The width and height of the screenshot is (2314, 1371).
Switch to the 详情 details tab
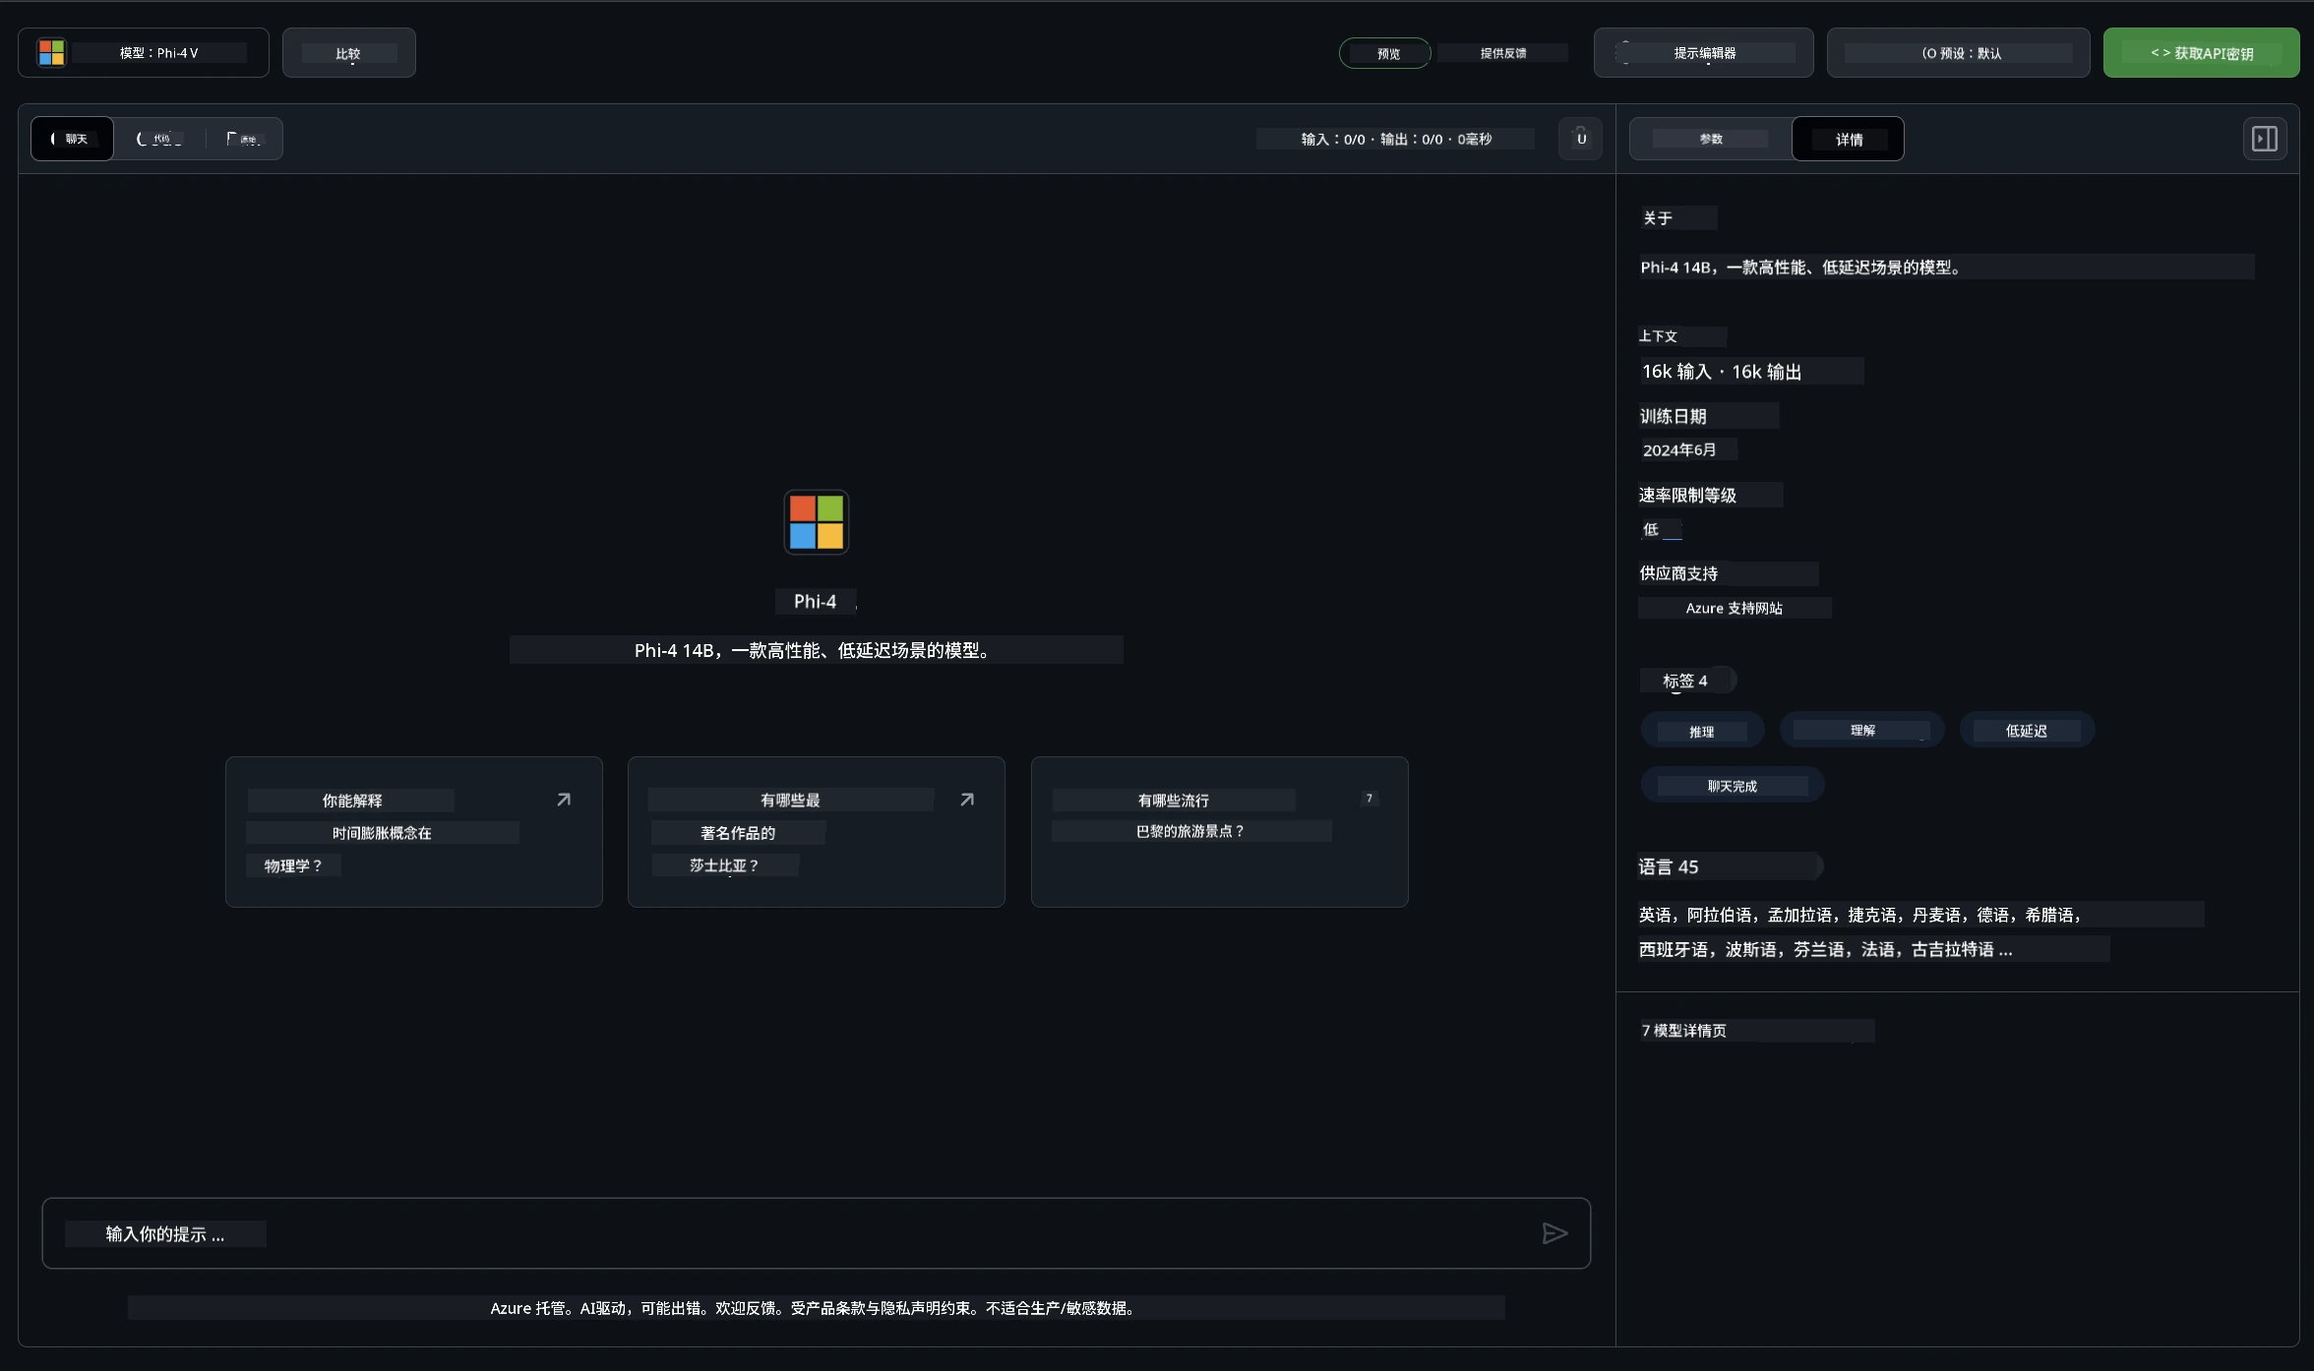1848,139
